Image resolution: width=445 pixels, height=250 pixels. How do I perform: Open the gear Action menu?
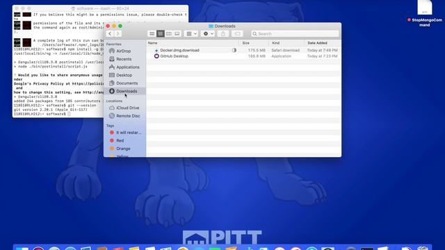point(208,34)
